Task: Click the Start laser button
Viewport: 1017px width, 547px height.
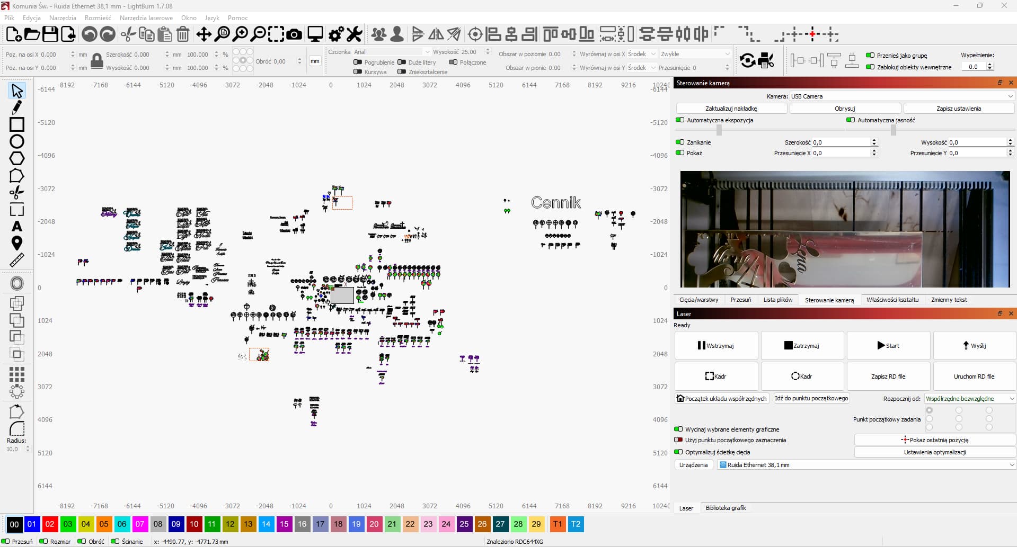Action: click(888, 346)
